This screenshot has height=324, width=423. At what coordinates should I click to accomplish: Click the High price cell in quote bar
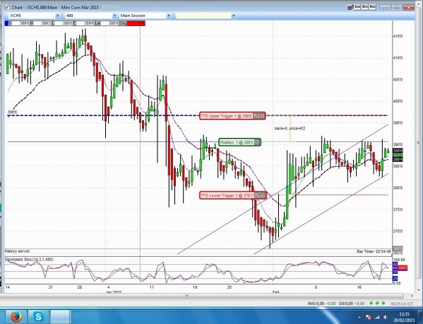click(41, 23)
